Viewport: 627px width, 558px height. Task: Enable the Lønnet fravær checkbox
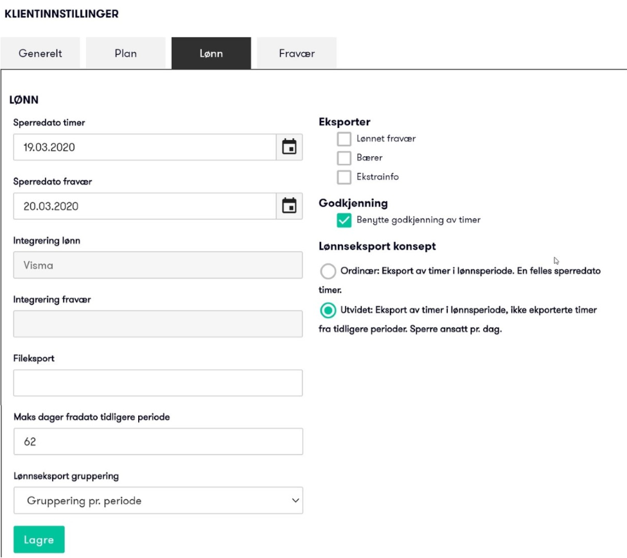pyautogui.click(x=344, y=139)
